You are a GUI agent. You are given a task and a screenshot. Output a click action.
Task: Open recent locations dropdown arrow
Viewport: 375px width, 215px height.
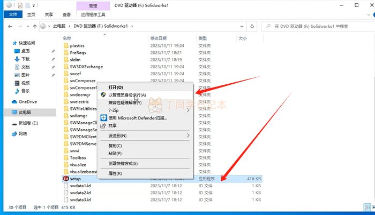tap(28, 27)
